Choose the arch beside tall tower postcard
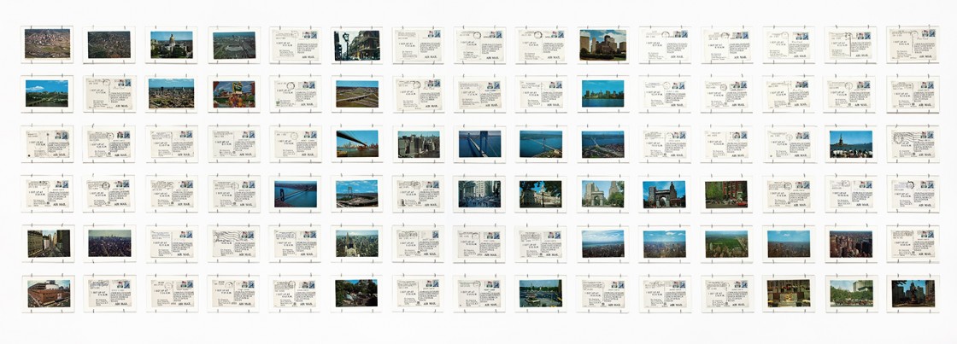Screen dimensions: 957x344 click(664, 194)
